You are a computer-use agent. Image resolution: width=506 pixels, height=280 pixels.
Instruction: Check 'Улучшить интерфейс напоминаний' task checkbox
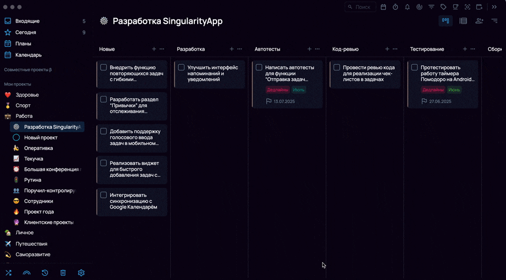181,67
